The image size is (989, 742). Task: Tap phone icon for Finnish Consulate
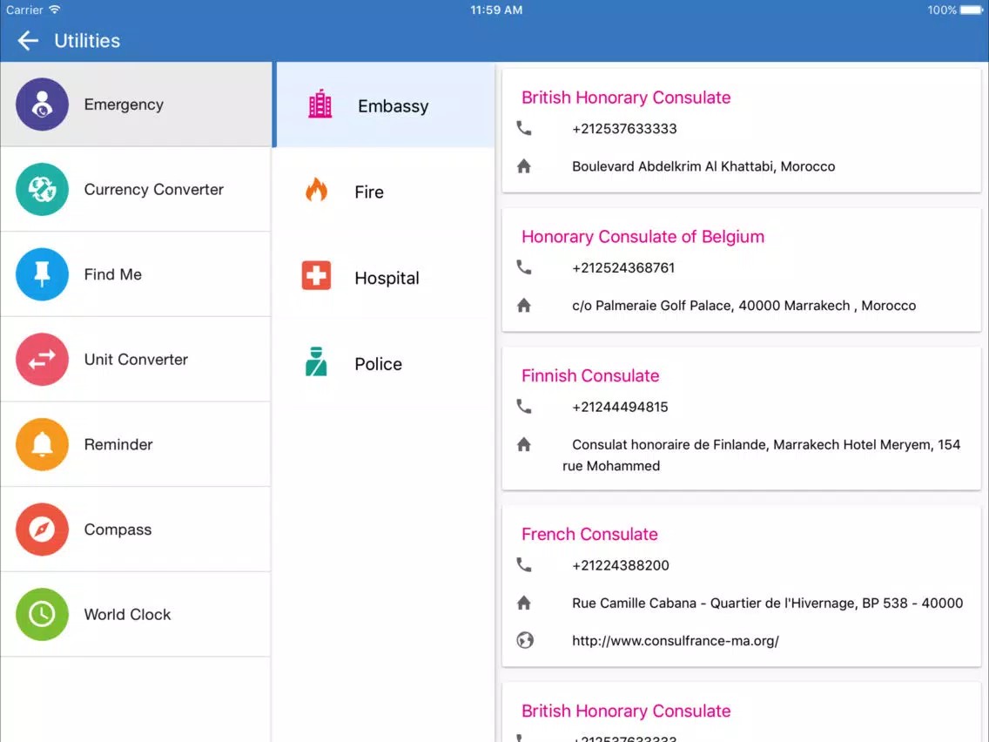[524, 407]
